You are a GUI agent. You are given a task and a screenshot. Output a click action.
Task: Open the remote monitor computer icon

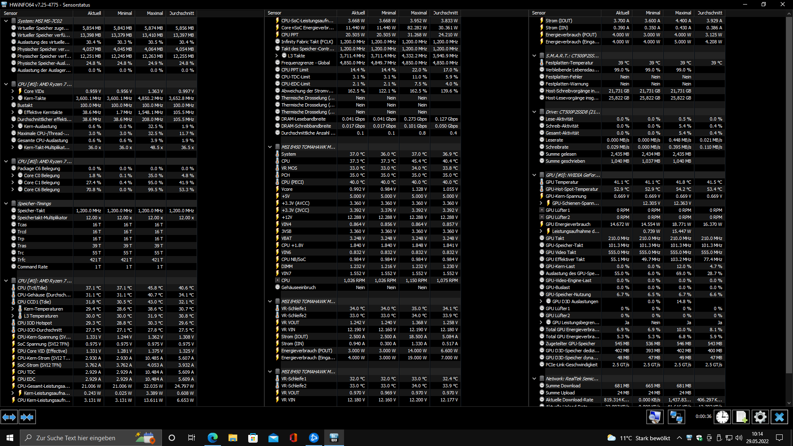655,417
